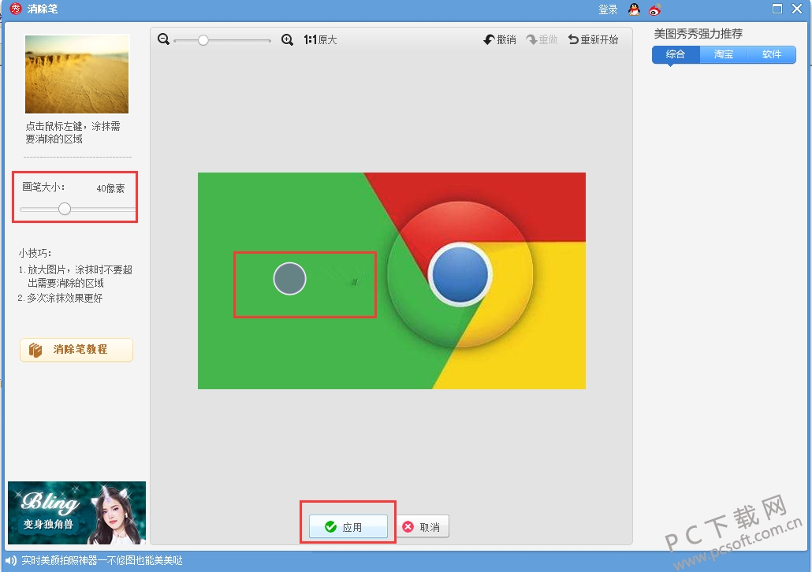This screenshot has width=812, height=572.
Task: Log in with the QQ penguin icon
Action: tap(634, 9)
